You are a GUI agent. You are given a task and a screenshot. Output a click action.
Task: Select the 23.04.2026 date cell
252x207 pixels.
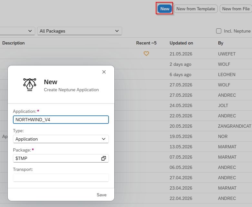point(181,188)
